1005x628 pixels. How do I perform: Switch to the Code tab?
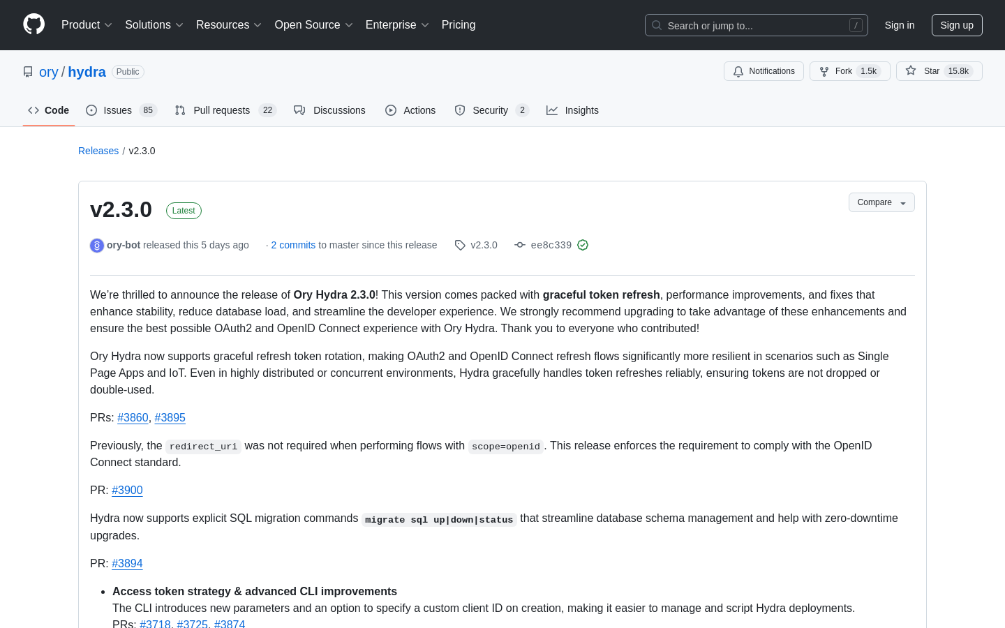[x=49, y=110]
